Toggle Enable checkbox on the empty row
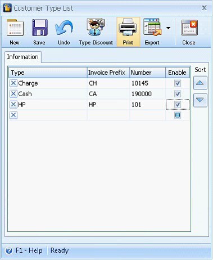This screenshot has width=213, height=260. pos(178,115)
